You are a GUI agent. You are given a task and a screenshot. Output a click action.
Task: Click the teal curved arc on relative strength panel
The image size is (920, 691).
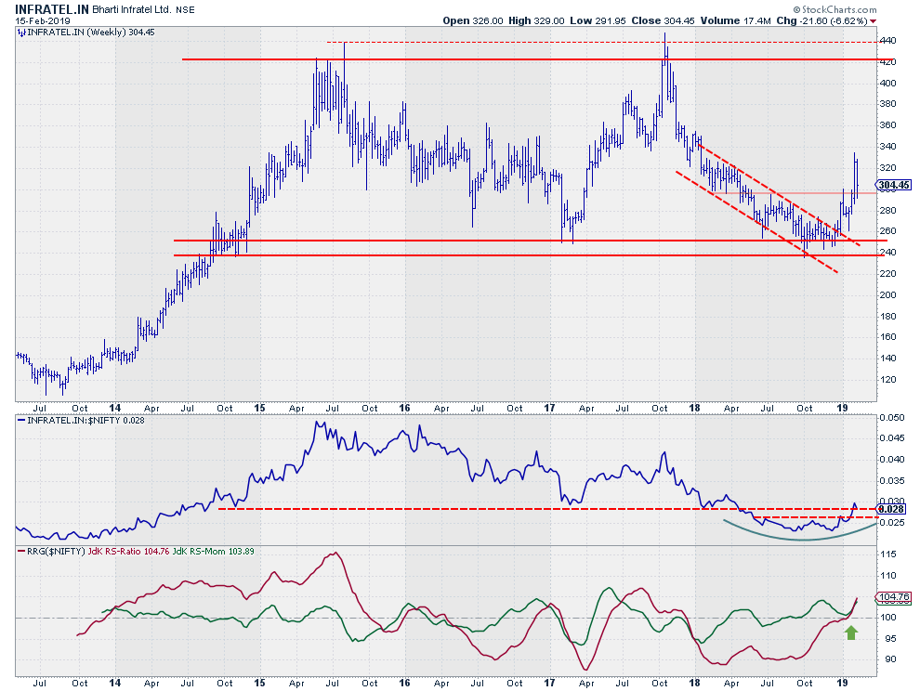799,539
